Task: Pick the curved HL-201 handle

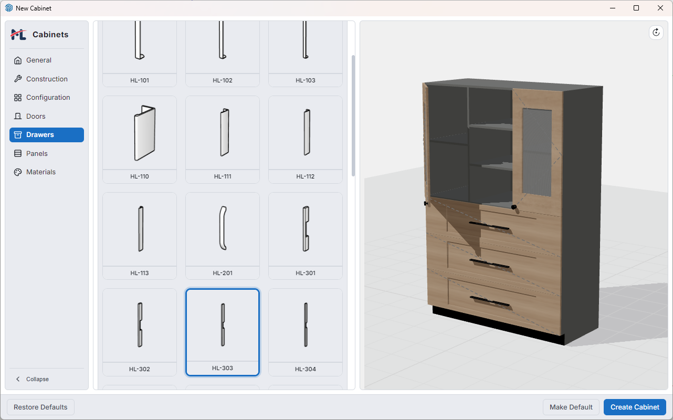Action: pos(223,236)
